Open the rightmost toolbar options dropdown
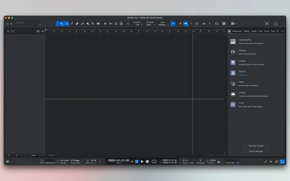The width and height of the screenshot is (290, 181). 234,24
